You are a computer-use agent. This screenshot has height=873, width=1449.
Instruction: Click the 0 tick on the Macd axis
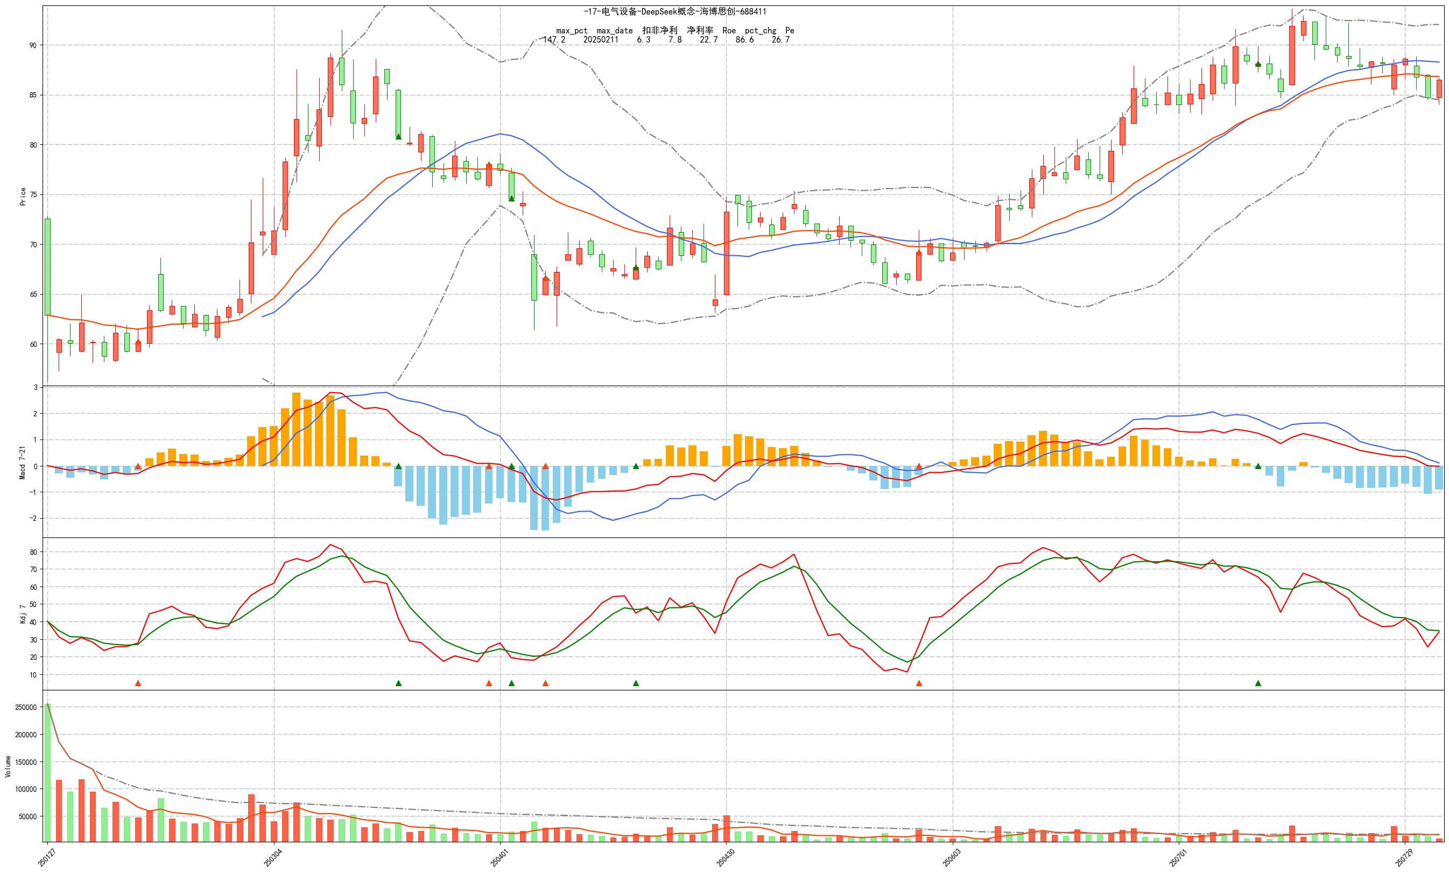36,466
